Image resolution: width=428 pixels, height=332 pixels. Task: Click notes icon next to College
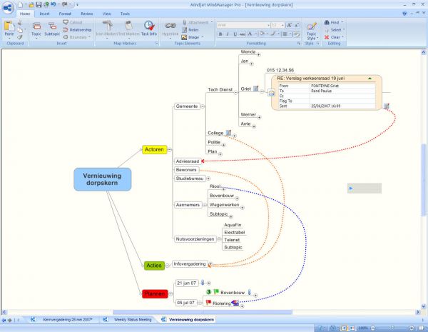[228, 133]
